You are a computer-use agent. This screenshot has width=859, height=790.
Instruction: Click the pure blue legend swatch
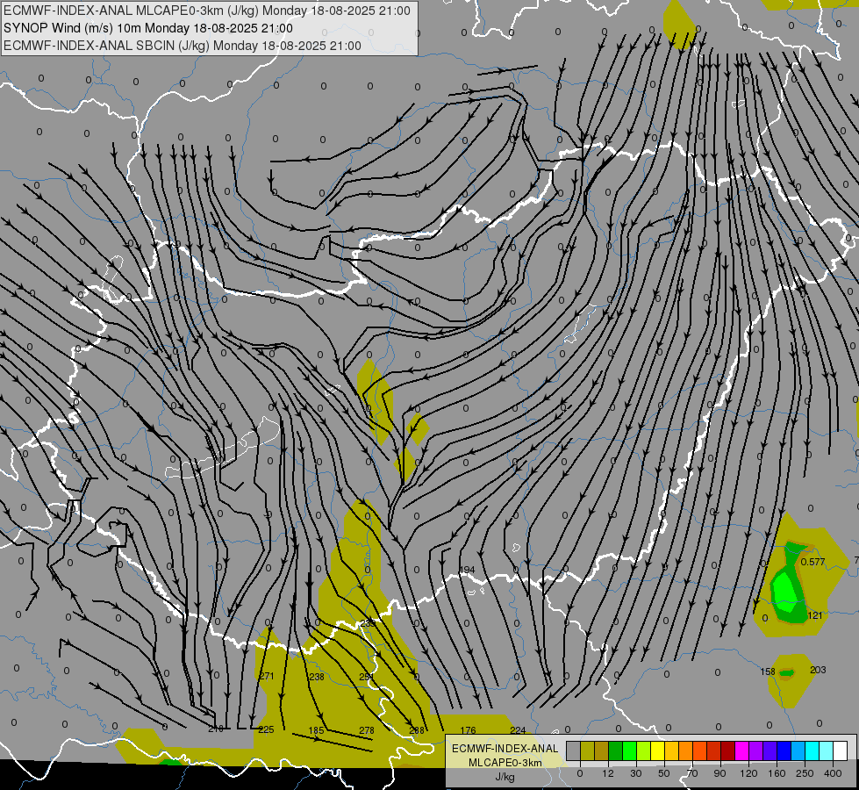tap(784, 750)
